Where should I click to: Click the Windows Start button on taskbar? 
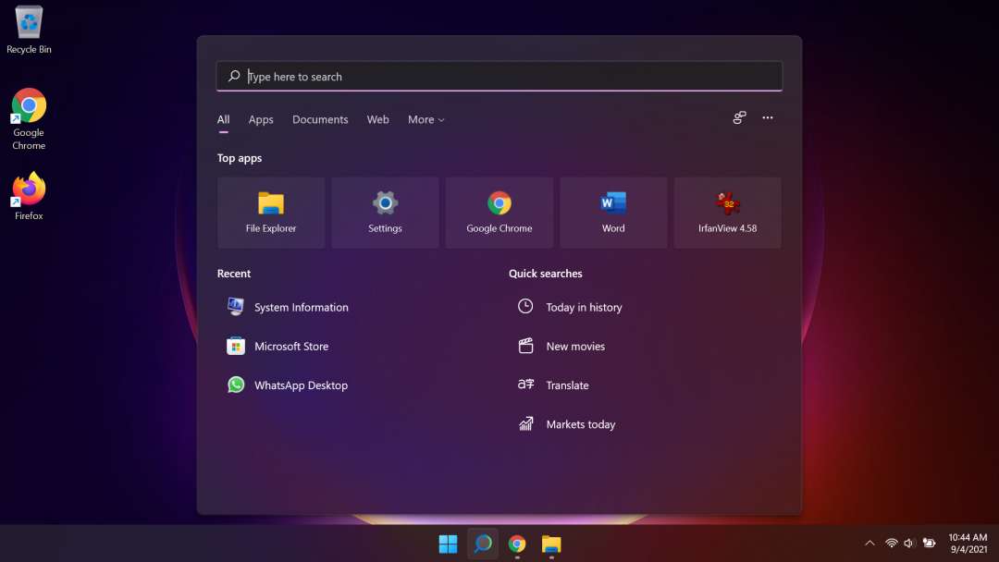(448, 544)
